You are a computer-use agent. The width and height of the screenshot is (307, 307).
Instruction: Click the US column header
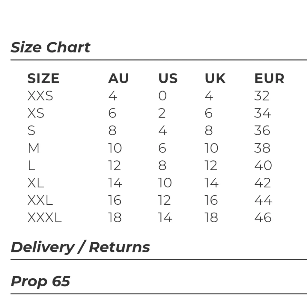(168, 79)
